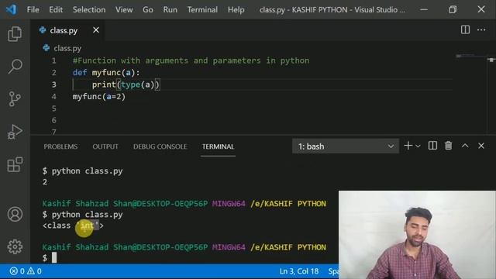Click the 'myfunc(a=2)' code line
The width and height of the screenshot is (496, 279).
[99, 96]
